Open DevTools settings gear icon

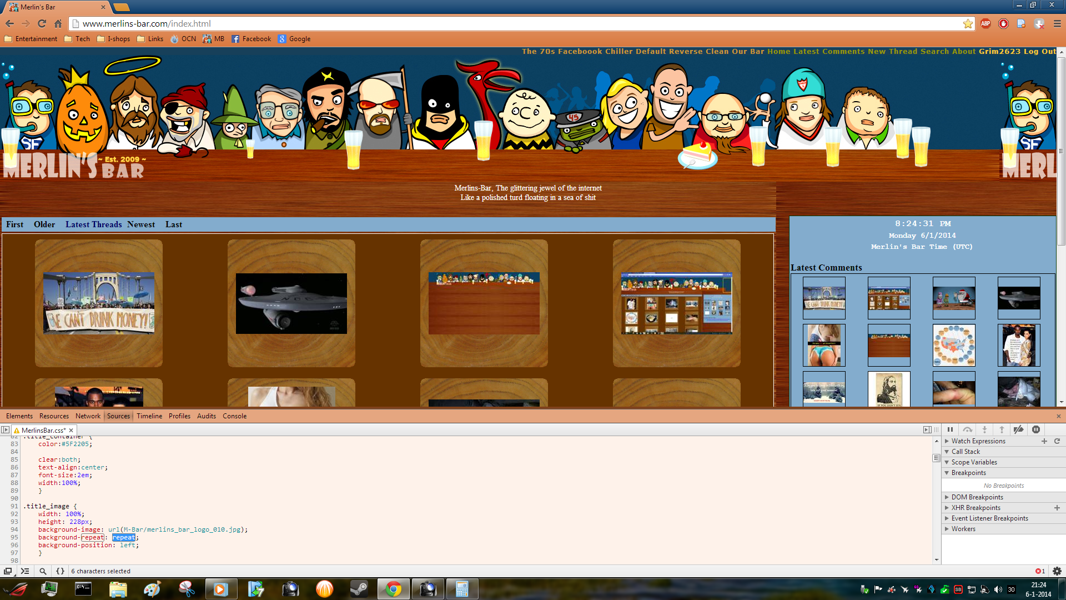1057,571
